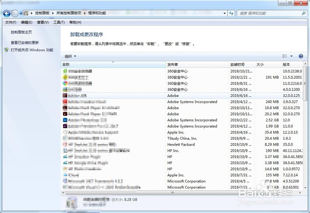Click the back navigation arrow
This screenshot has height=213, width=310.
point(7,13)
